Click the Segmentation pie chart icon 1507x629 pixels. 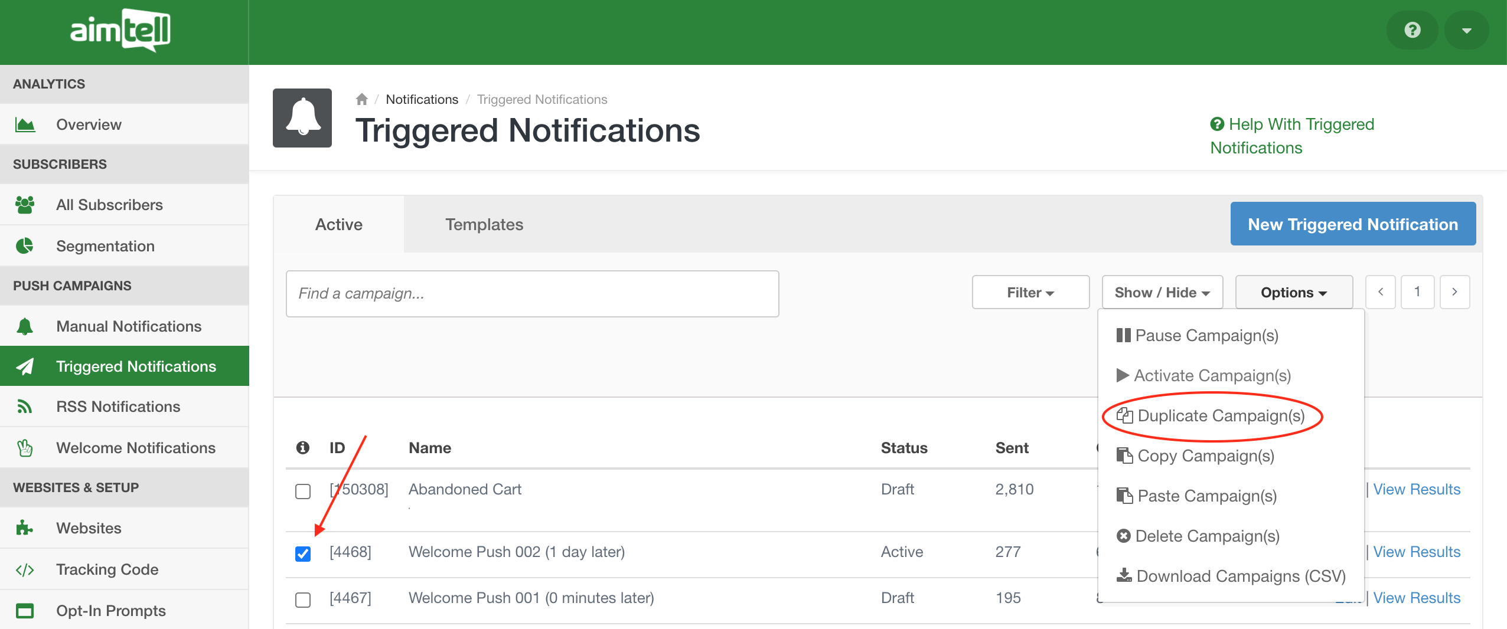point(25,246)
